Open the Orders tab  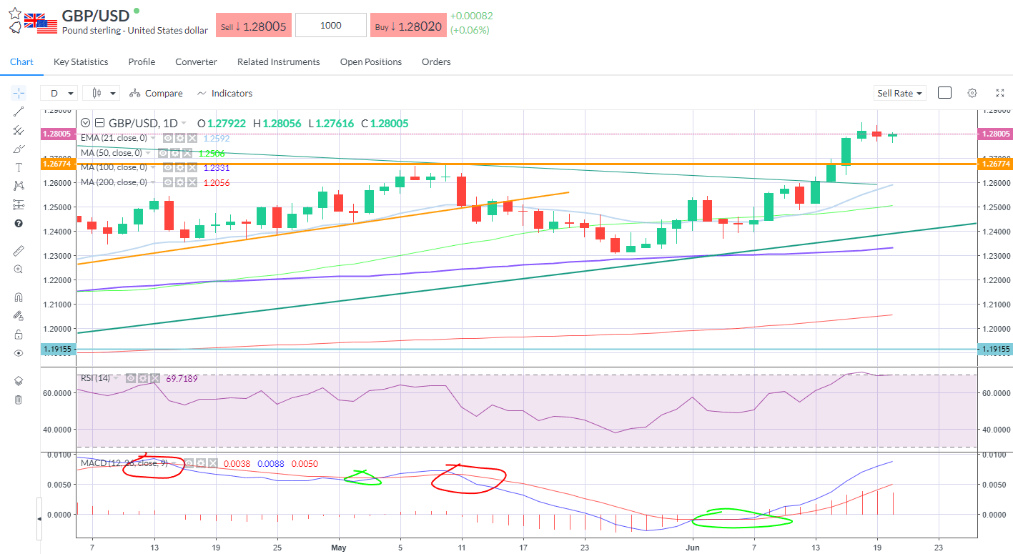click(x=436, y=62)
